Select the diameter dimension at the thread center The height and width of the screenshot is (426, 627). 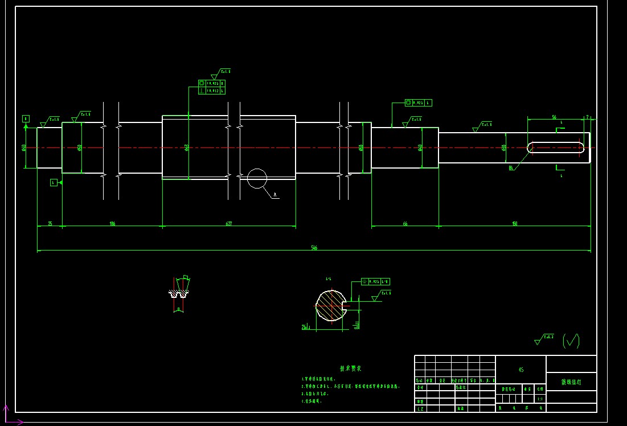click(x=187, y=148)
